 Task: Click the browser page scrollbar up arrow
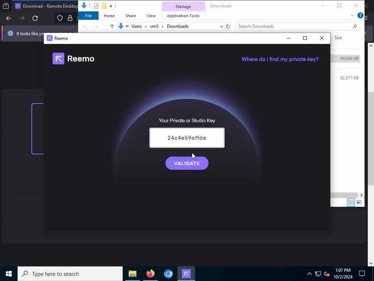click(371, 46)
